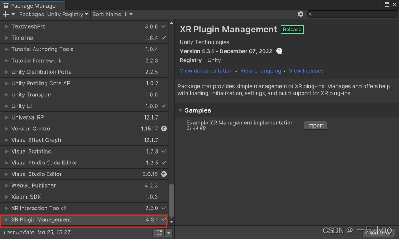Open the View licenses link
Viewport: 399px width, 239px height.
(306, 71)
